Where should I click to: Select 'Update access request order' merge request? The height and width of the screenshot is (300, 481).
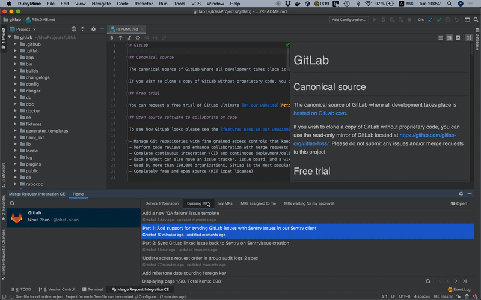point(307,261)
